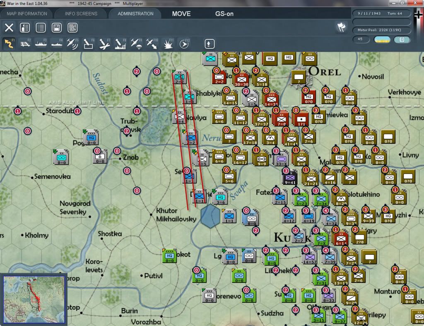This screenshot has height=326, width=424.
Task: Select the 17=18 unit counter
Action: click(x=250, y=138)
